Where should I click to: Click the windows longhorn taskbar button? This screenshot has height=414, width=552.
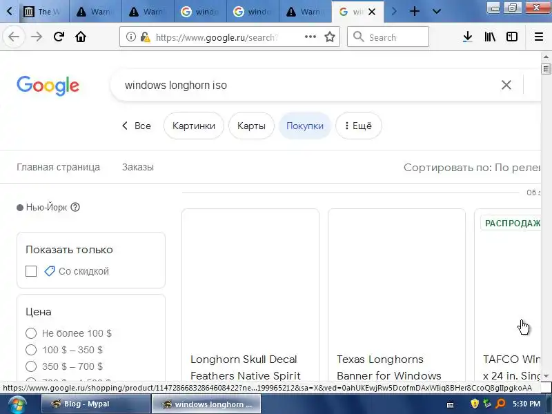tap(206, 404)
